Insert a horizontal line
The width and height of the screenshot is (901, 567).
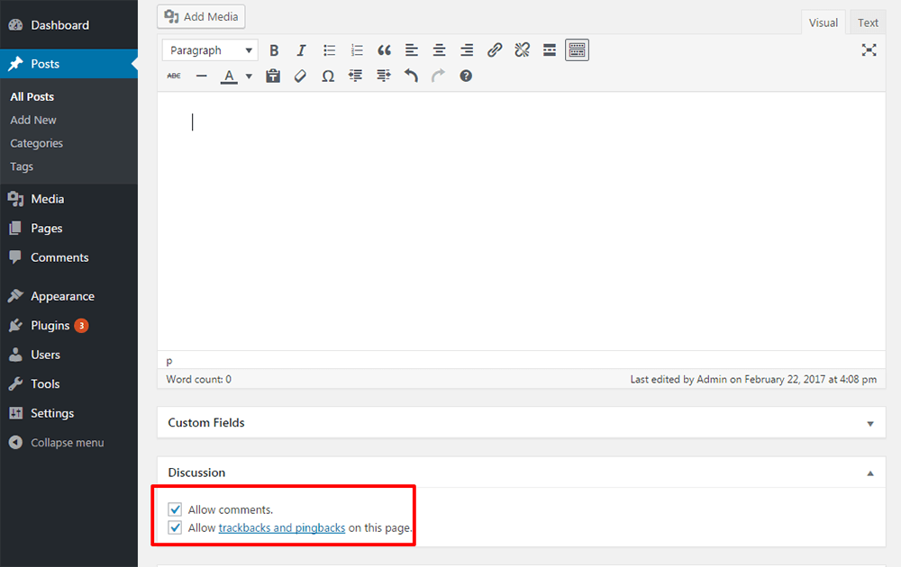tap(201, 76)
